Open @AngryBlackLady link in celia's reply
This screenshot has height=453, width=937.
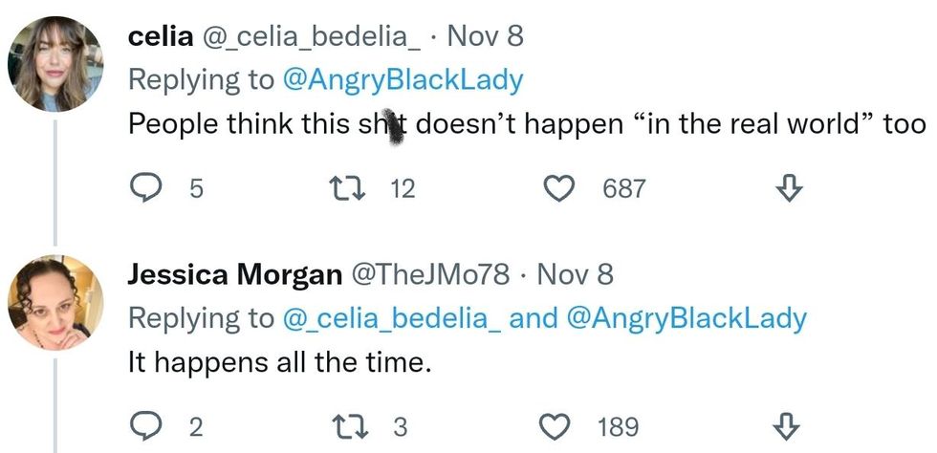403,80
